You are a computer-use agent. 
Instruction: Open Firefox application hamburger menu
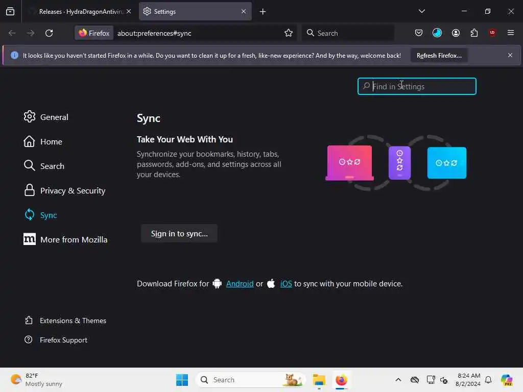click(x=511, y=33)
